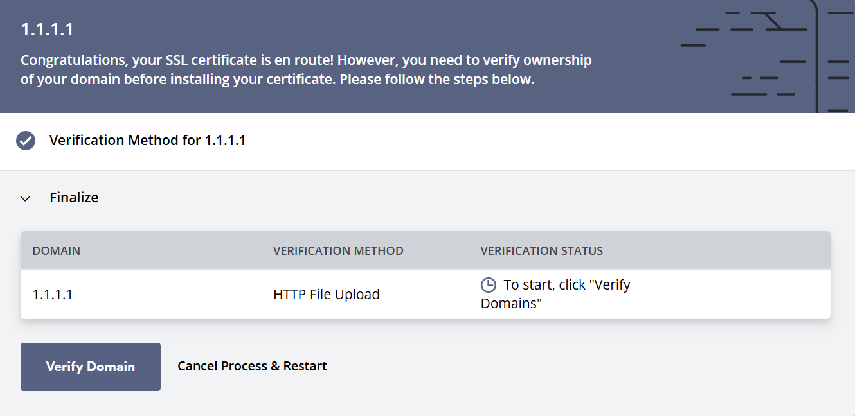Click the VERIFICATION STATUS column header
The width and height of the screenshot is (855, 416).
coord(541,250)
